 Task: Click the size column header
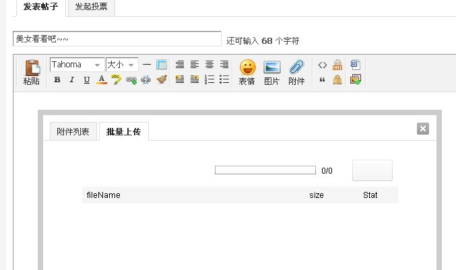(x=317, y=195)
